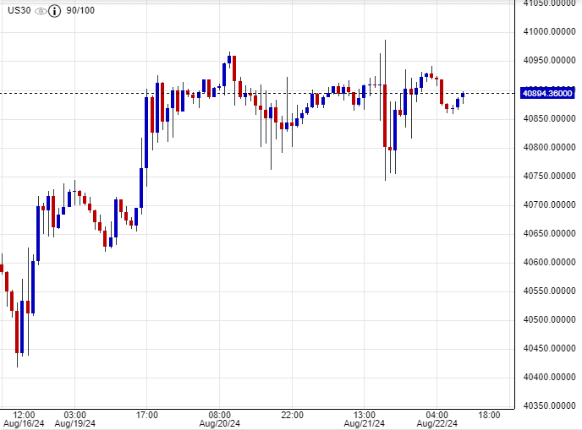Click the 40550.00000 price axis label
The width and height of the screenshot is (582, 430).
coord(549,291)
